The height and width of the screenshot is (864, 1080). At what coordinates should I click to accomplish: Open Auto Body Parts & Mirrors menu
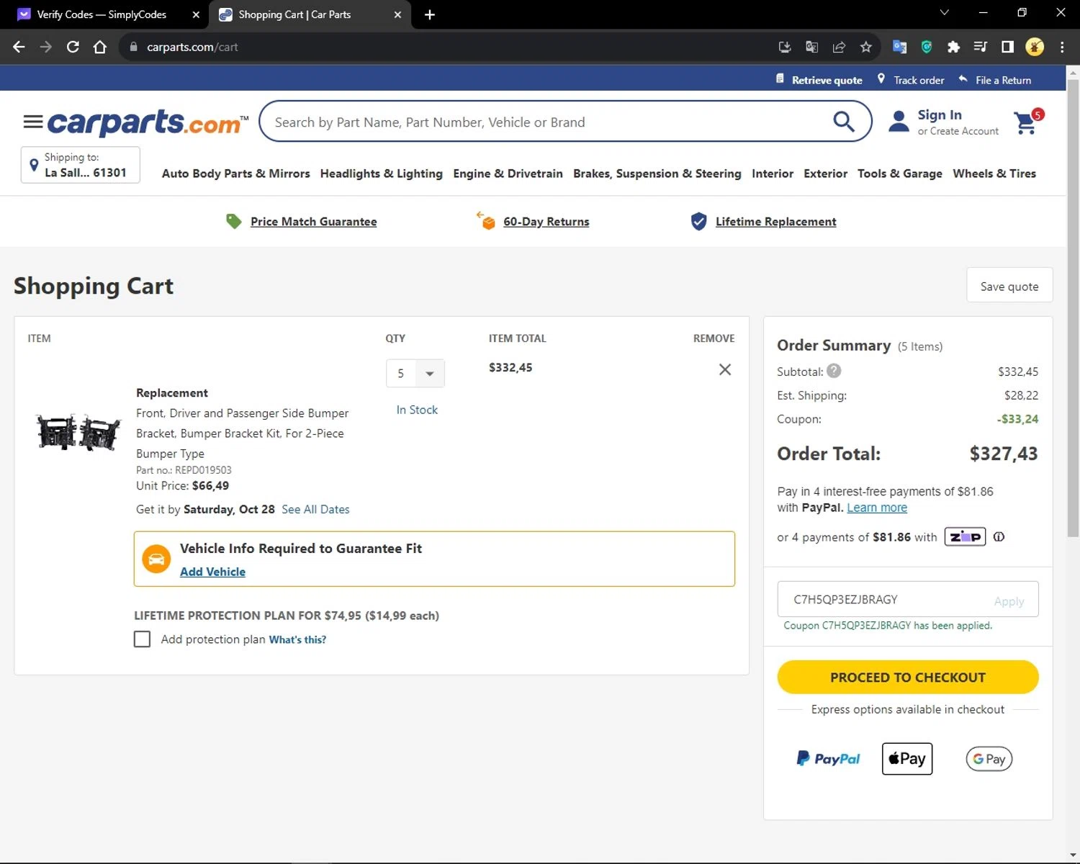click(x=235, y=174)
